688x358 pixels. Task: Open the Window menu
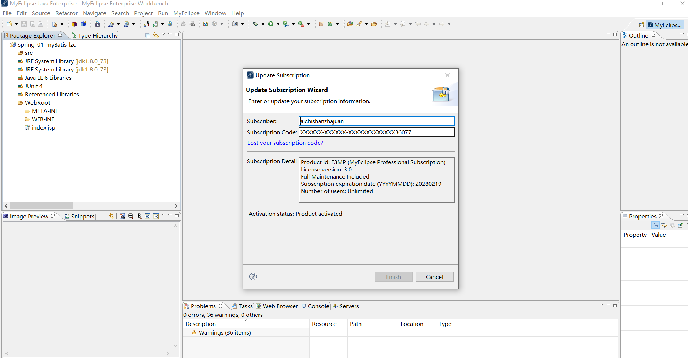(215, 13)
